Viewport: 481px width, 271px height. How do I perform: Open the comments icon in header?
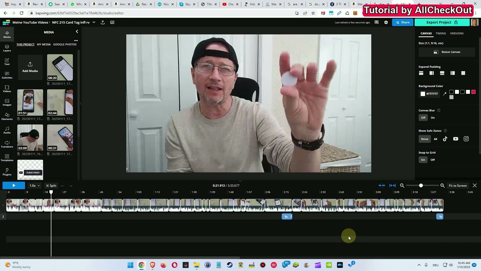pos(377,22)
